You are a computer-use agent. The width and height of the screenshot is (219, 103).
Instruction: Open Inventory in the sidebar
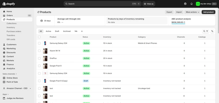11,27
